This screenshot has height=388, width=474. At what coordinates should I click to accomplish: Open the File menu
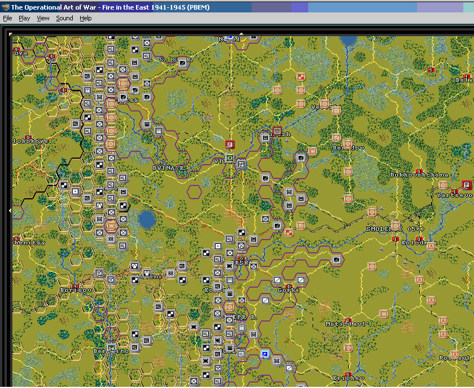7,18
